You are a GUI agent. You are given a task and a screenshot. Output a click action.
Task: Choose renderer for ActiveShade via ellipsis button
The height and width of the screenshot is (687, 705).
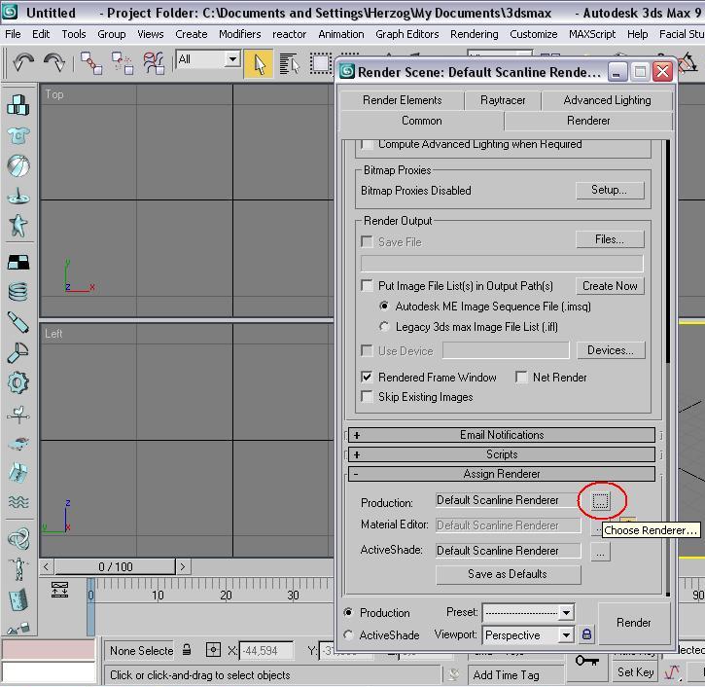600,552
